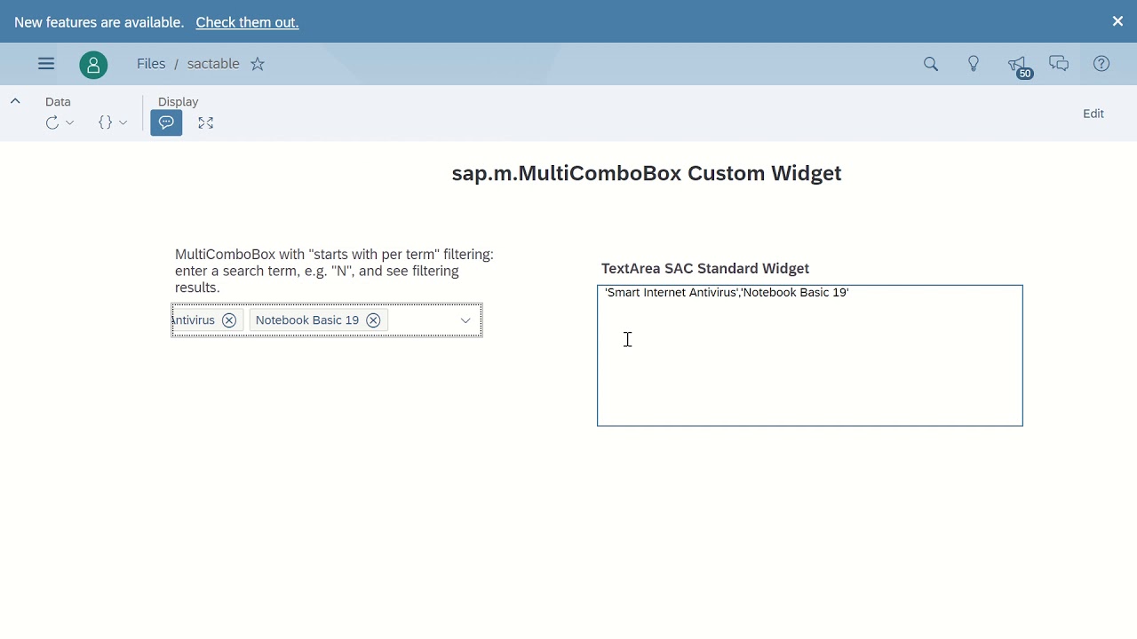Viewport: 1137px width, 639px height.
Task: Open the MultiComboBox dropdown arrow
Action: tap(465, 320)
